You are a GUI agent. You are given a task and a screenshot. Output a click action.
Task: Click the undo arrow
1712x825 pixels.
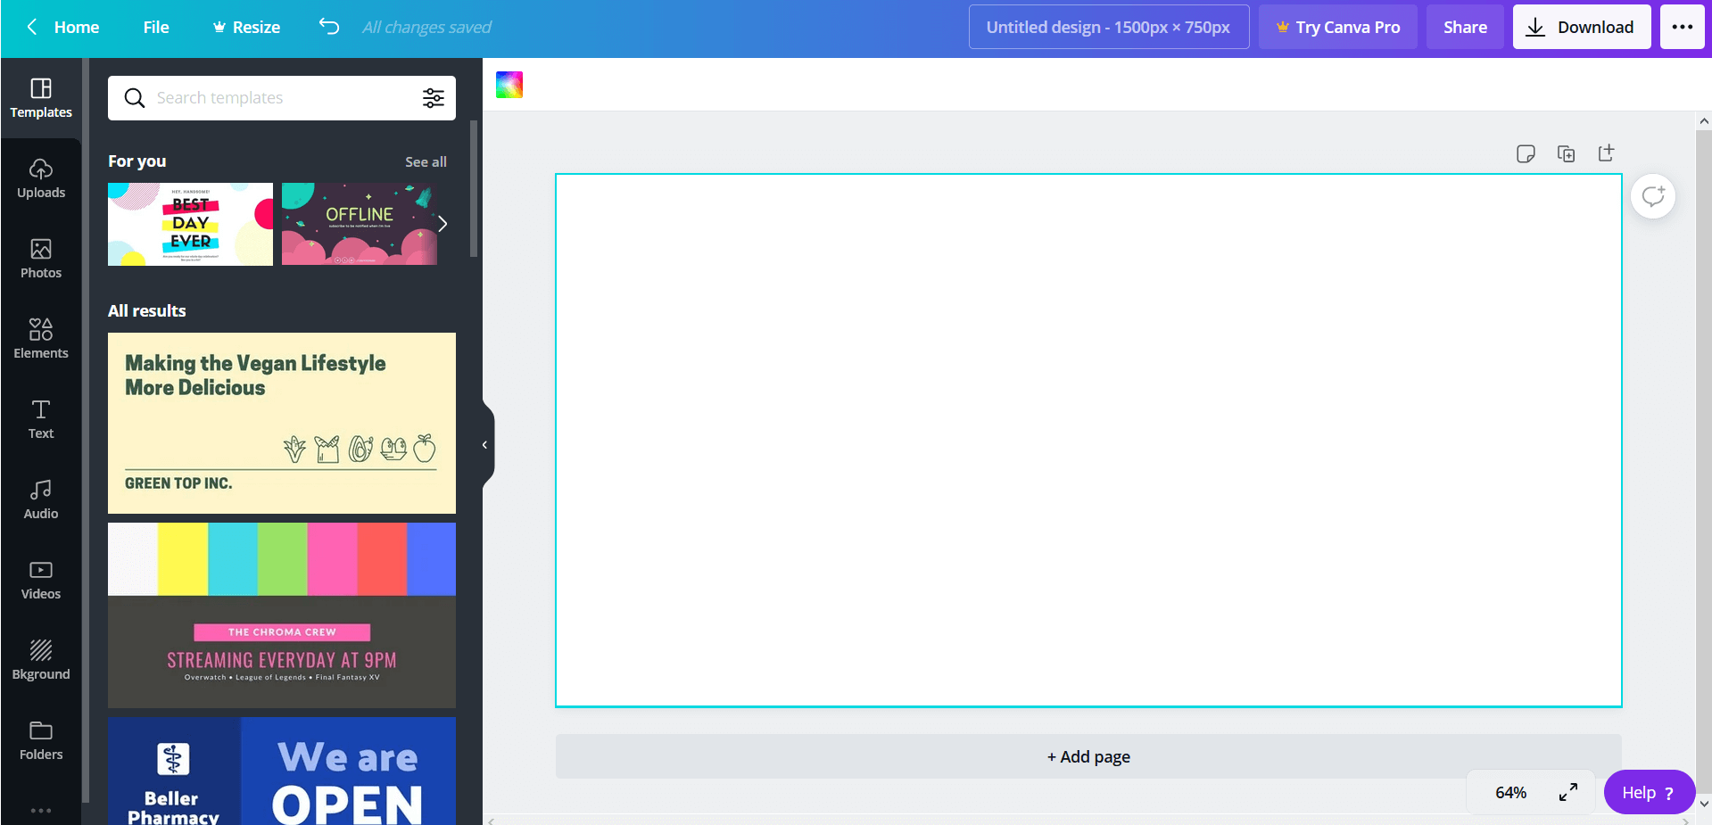click(329, 27)
